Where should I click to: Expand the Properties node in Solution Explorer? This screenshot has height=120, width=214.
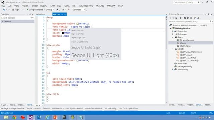[173, 31]
